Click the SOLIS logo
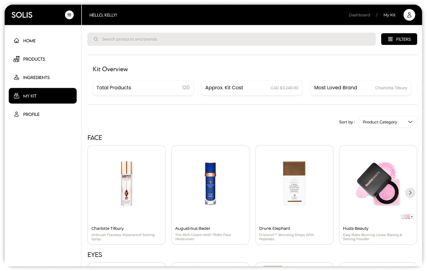427x271 pixels. (22, 15)
